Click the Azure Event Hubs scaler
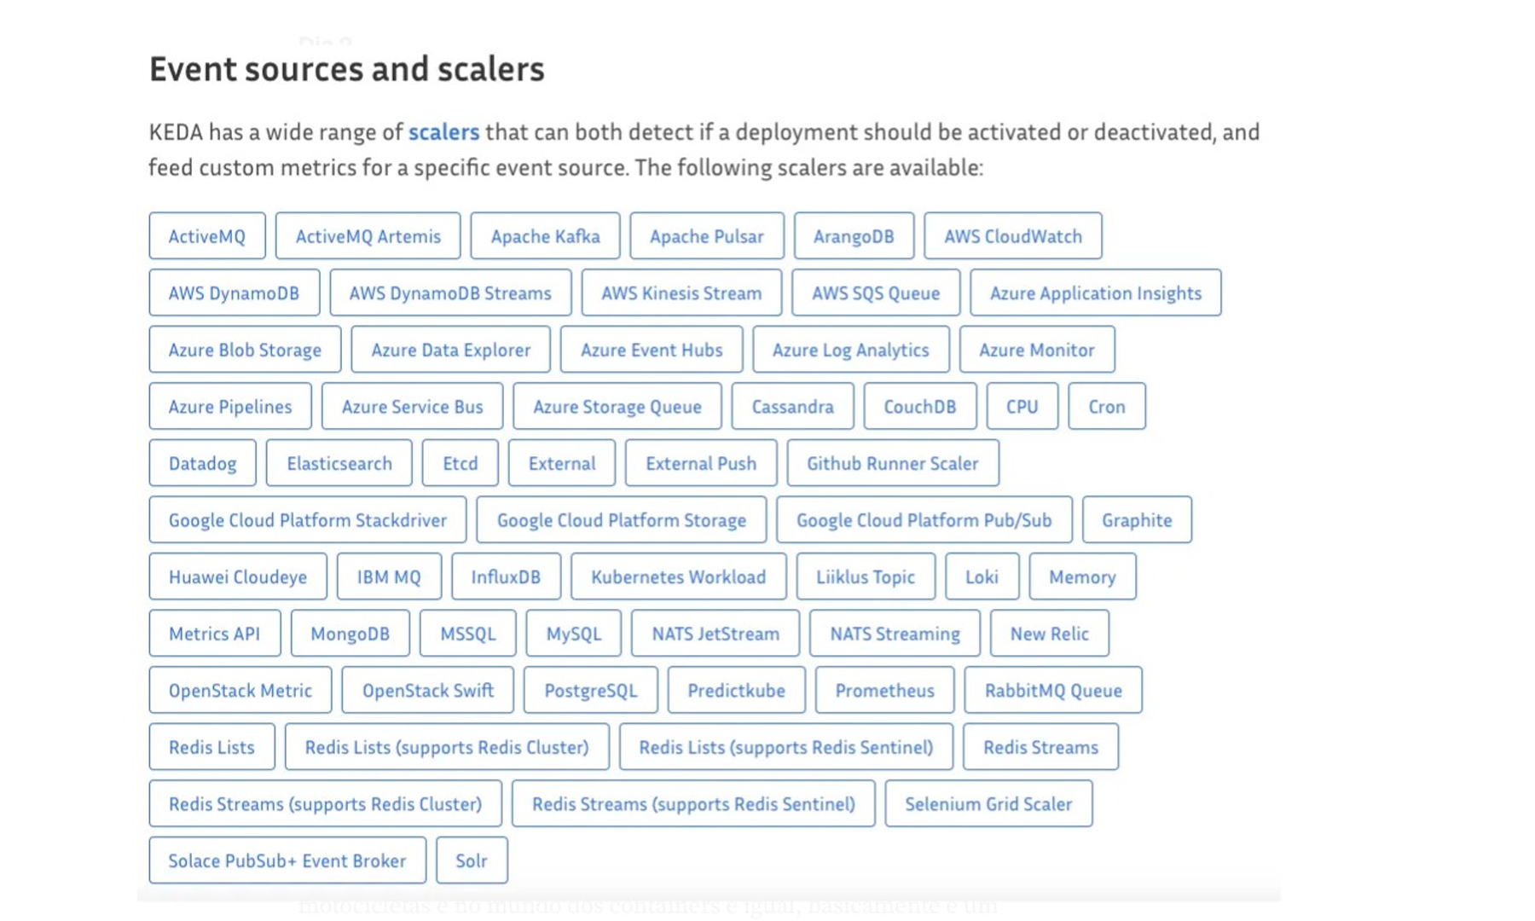The image size is (1535, 921). (651, 350)
